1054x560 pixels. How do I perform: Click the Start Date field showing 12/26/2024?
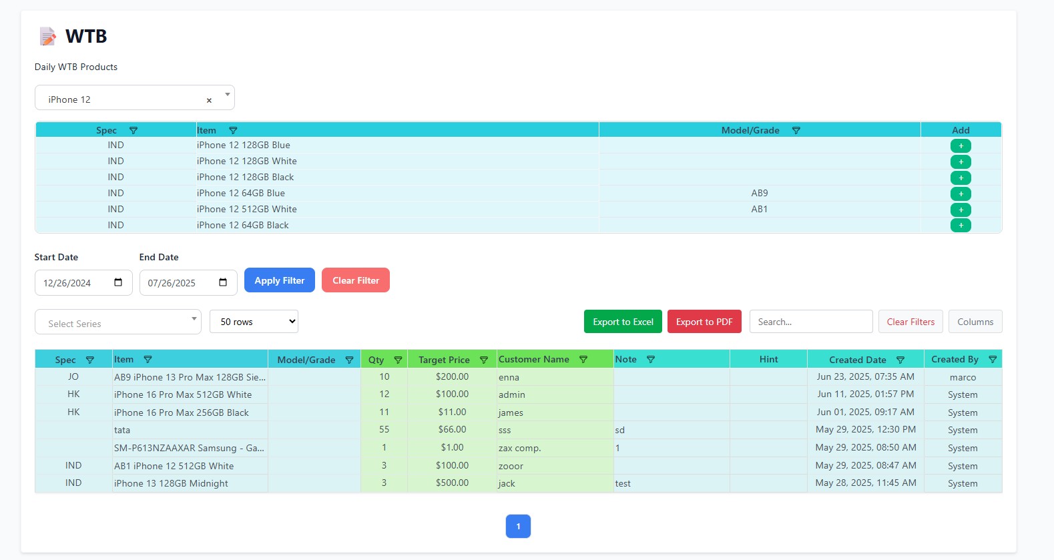(83, 282)
